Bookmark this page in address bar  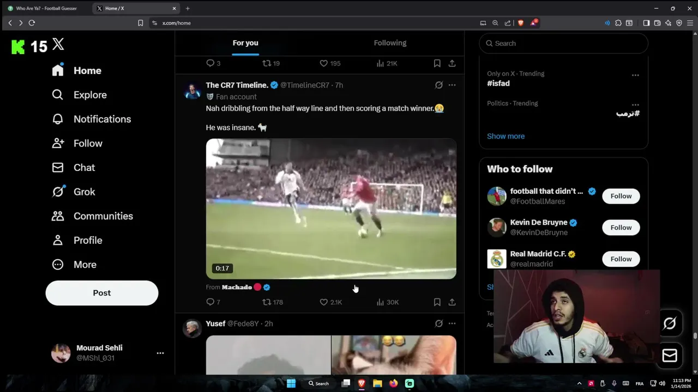[140, 23]
